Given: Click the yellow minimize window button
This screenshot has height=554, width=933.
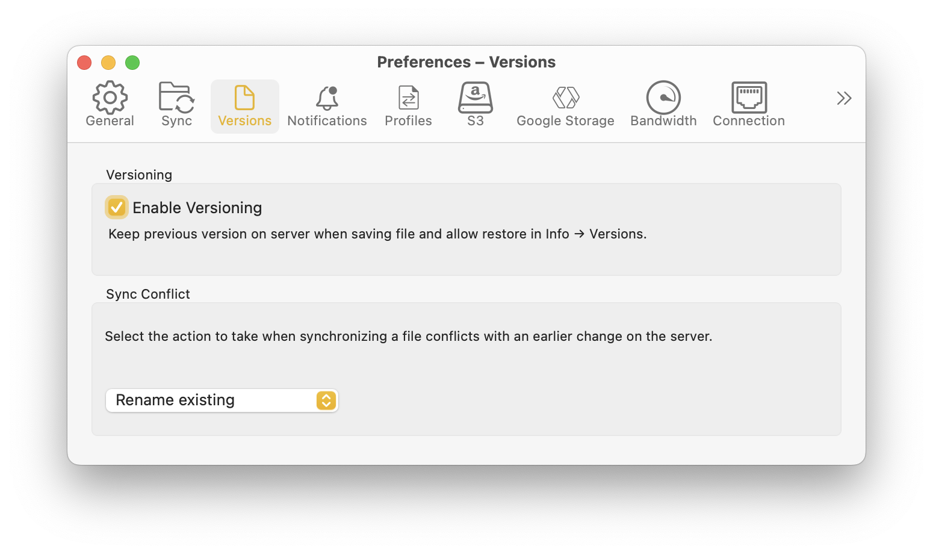Looking at the screenshot, I should click(108, 63).
